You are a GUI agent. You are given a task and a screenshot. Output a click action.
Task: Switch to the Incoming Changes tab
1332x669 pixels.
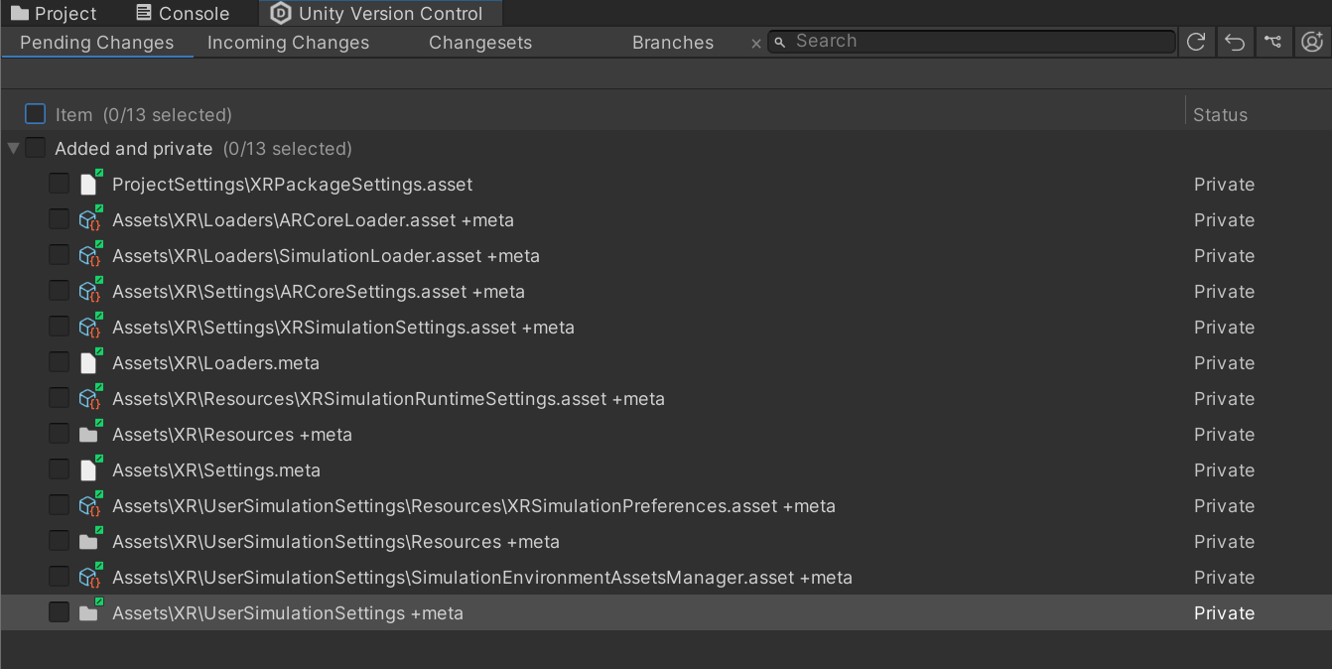[x=288, y=42]
